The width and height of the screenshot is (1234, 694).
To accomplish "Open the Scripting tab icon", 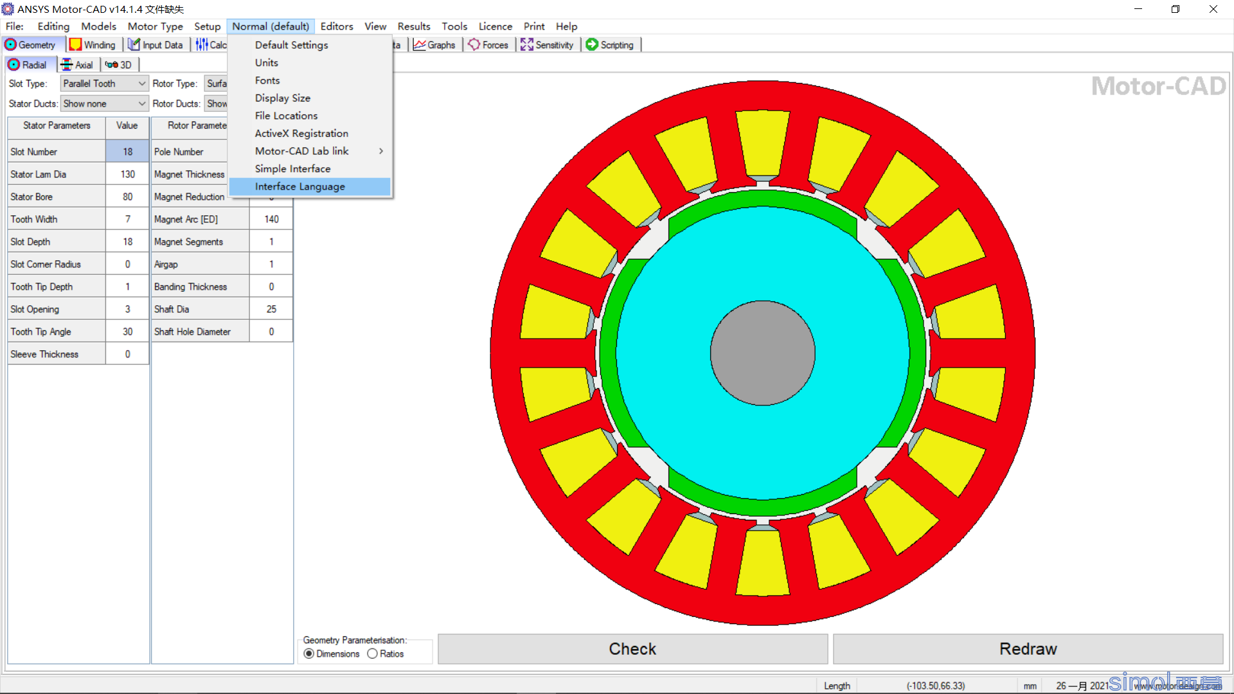I will 592,45.
